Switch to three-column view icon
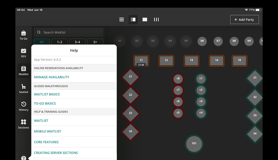 tap(156, 19)
